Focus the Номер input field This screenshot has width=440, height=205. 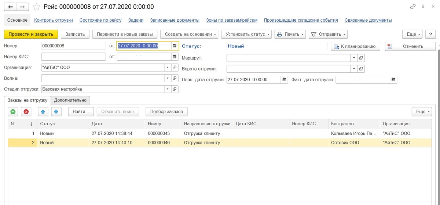point(74,46)
